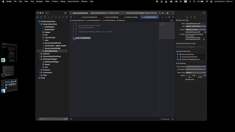This screenshot has height=132, width=235.
Task: Open the Breakpoint navigator icon
Action: click(63, 17)
